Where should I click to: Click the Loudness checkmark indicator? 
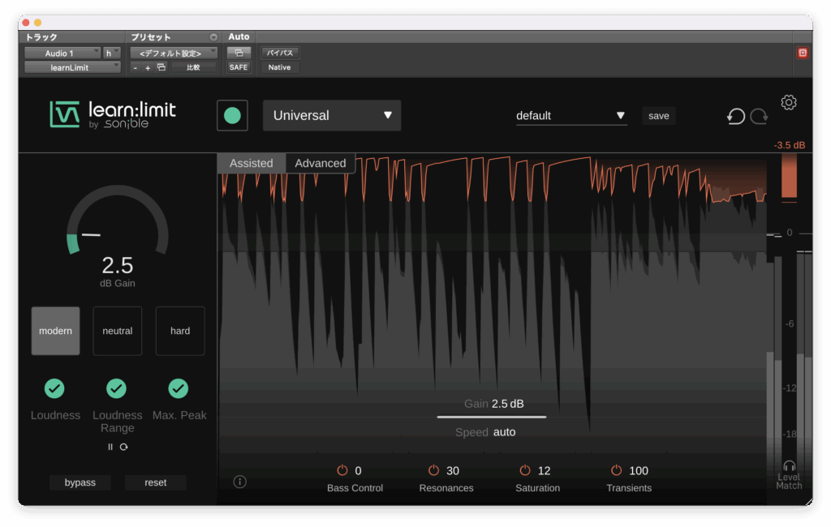click(54, 388)
